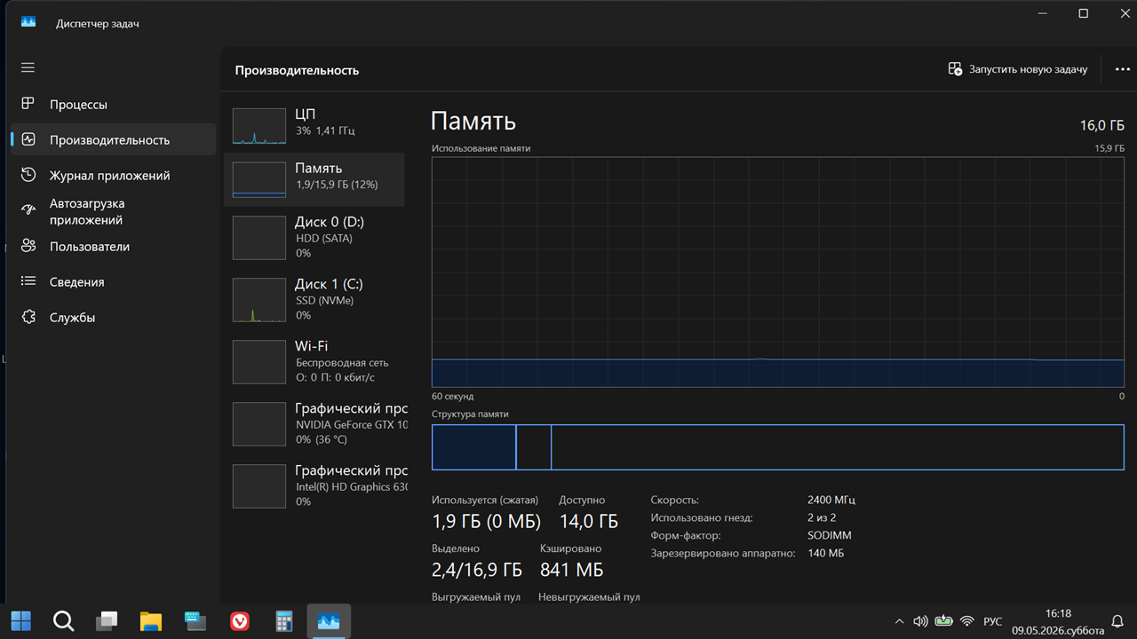Click the 2400 МГц speed value
The image size is (1137, 639).
(x=831, y=500)
